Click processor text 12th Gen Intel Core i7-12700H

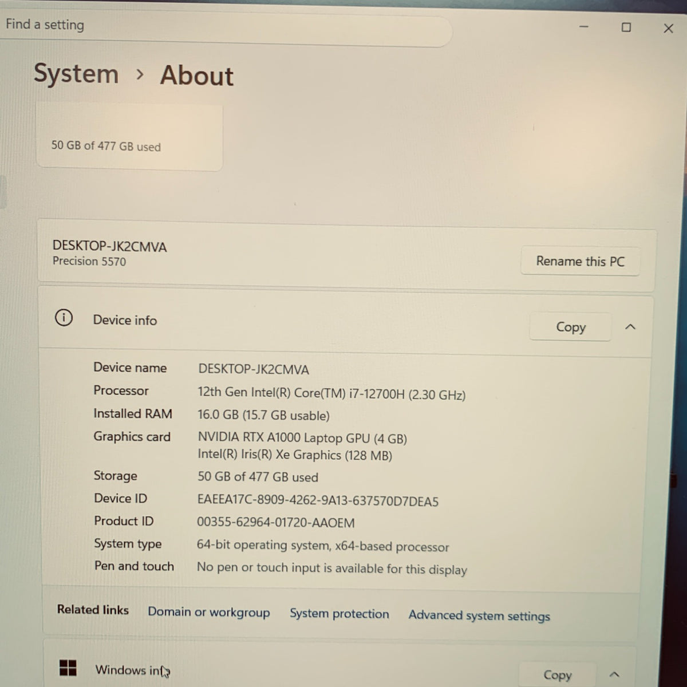(x=331, y=393)
